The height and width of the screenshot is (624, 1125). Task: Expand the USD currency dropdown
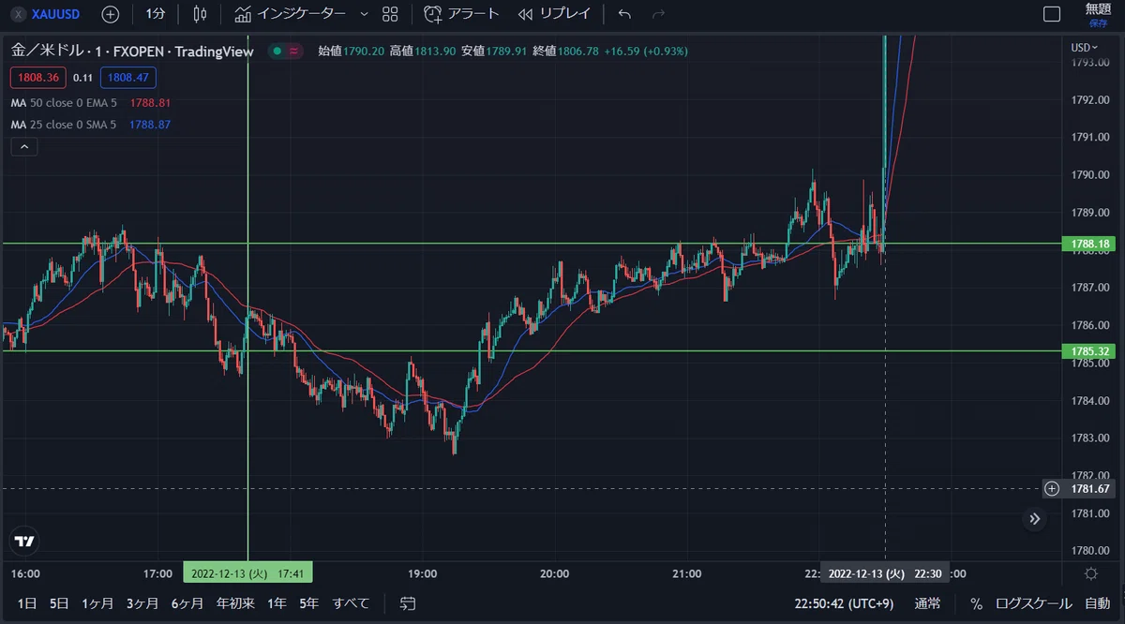coord(1085,47)
